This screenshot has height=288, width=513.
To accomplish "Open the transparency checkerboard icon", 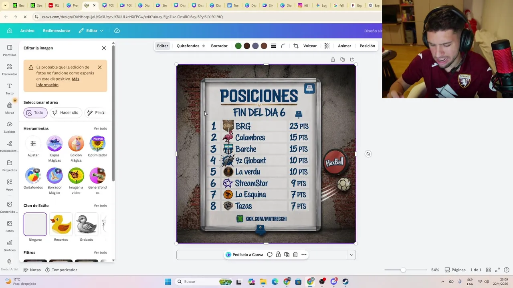I will pyautogui.click(x=327, y=46).
